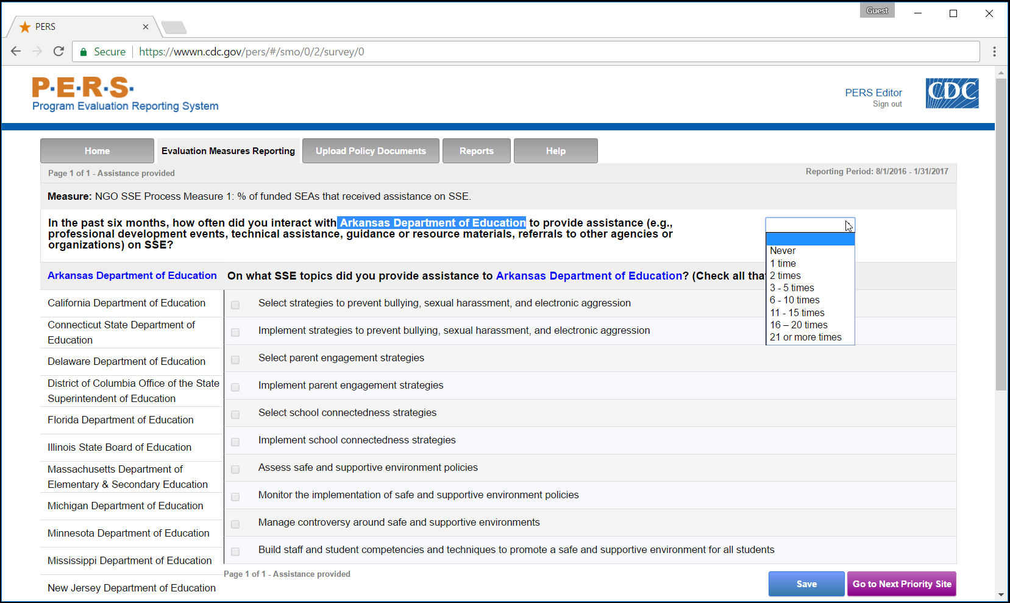Viewport: 1010px width, 603px height.
Task: Select Arkansas Department of Education in sidebar
Action: (132, 275)
